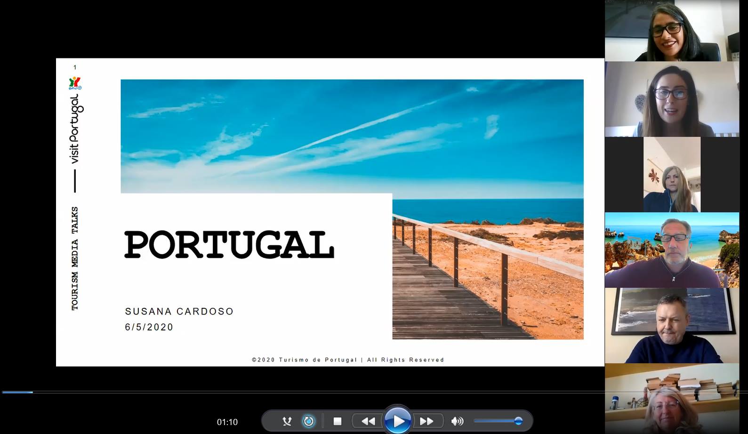This screenshot has height=434, width=748.
Task: Select bottom participant video with bookshelf
Action: (x=672, y=399)
